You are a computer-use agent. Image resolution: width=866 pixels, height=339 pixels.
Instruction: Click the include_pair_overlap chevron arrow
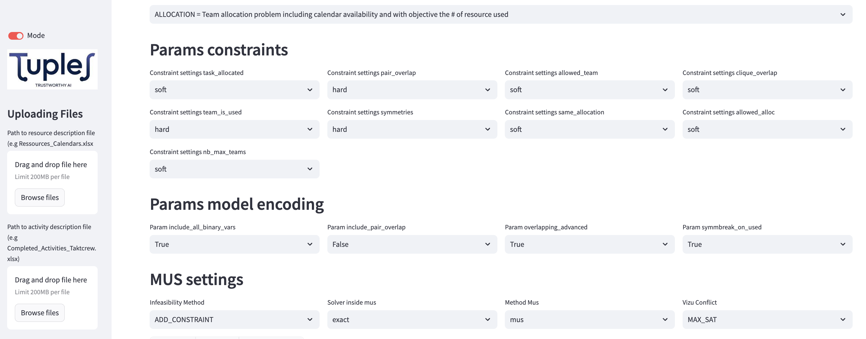488,244
